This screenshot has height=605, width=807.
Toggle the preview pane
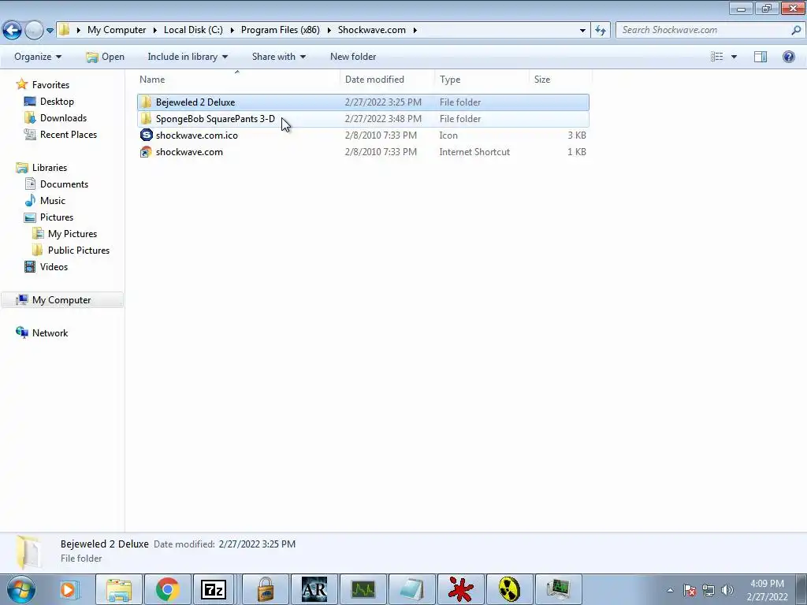pos(761,57)
